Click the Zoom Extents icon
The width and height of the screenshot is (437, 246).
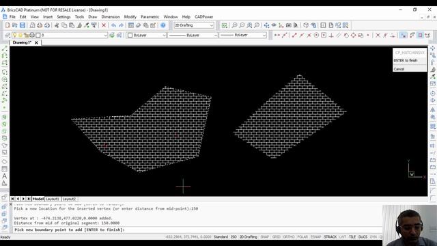click(249, 25)
